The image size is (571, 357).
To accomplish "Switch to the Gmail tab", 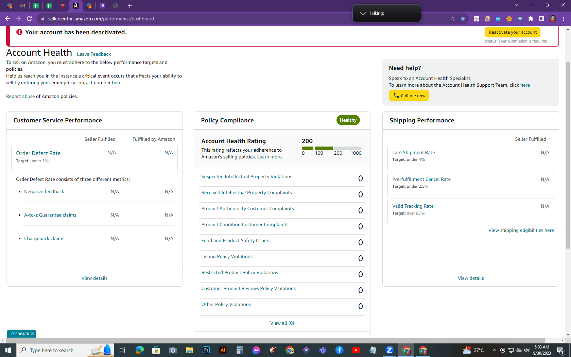I will point(23,6).
